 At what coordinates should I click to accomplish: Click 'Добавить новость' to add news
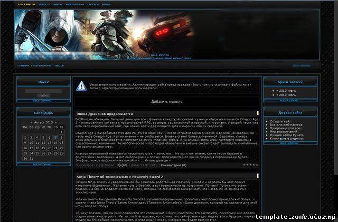pyautogui.click(x=167, y=102)
